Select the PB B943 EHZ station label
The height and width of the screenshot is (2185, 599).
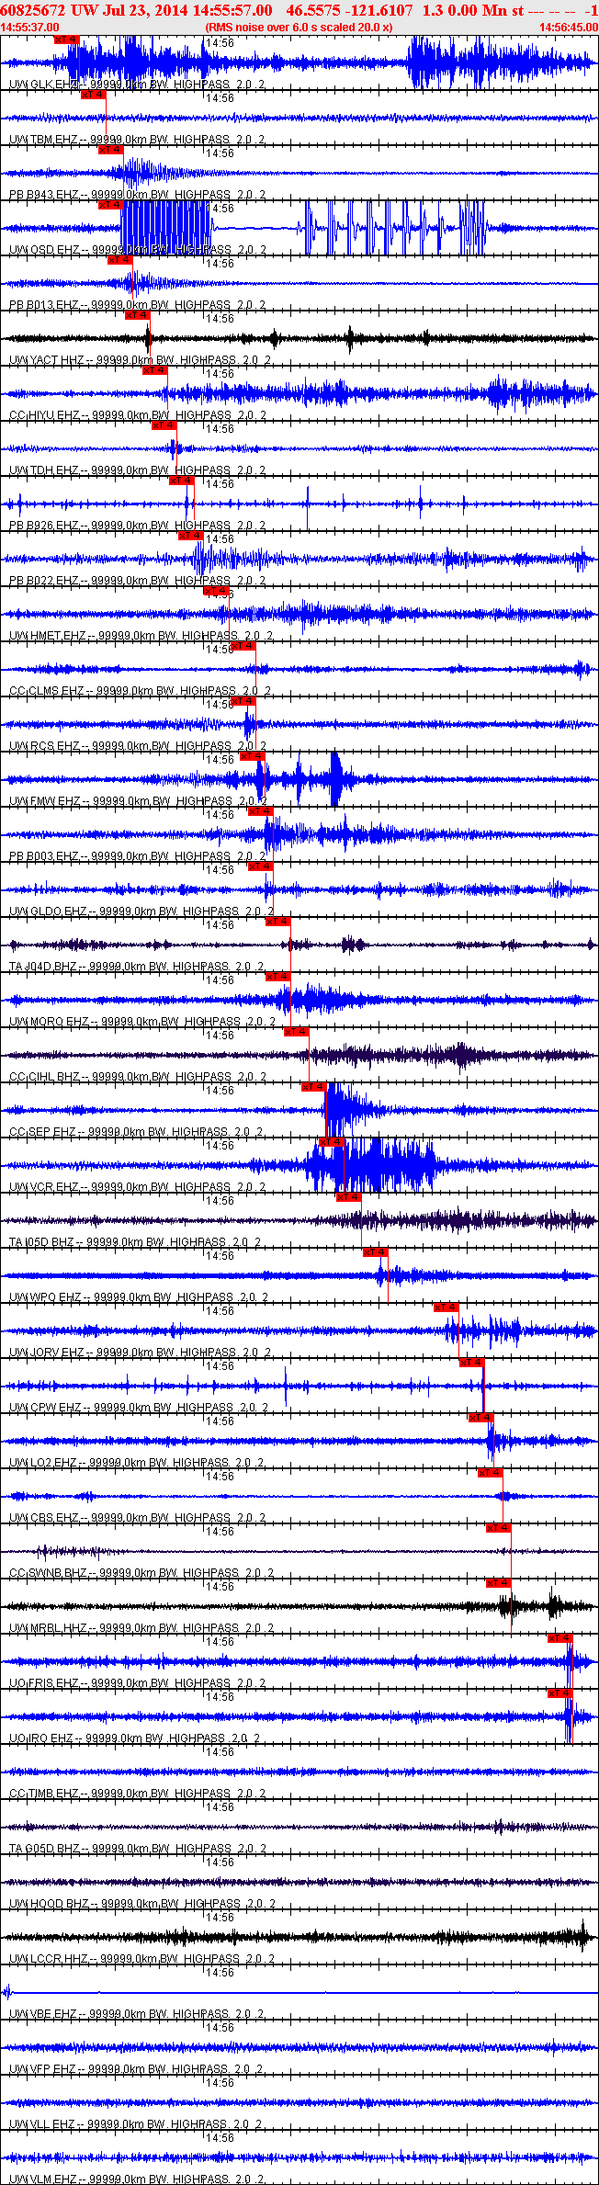[x=44, y=195]
